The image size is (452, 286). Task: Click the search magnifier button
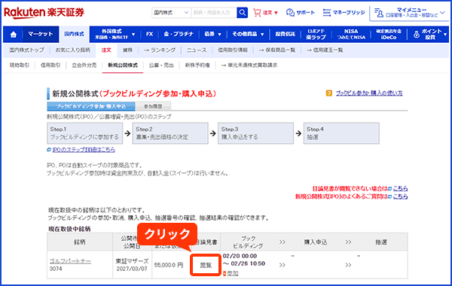click(x=243, y=13)
